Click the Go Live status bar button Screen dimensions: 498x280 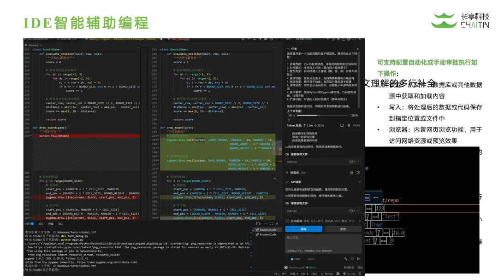pos(349,274)
